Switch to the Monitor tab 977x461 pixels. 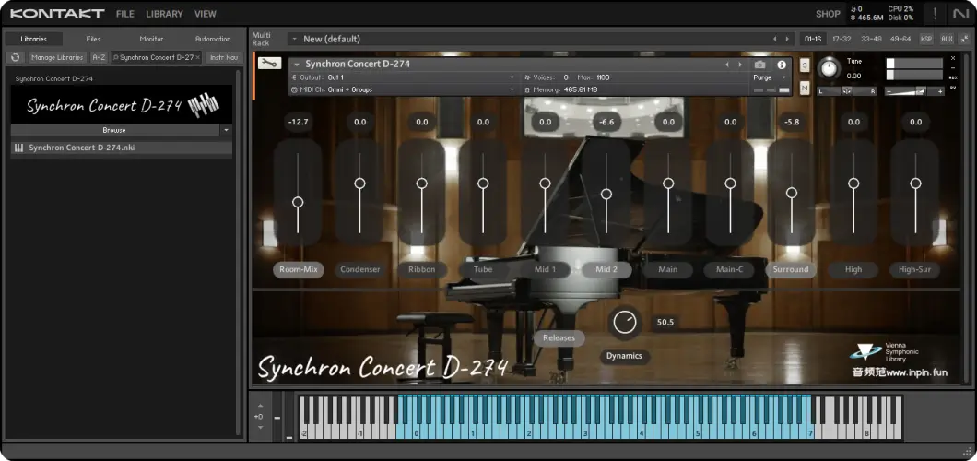(151, 39)
